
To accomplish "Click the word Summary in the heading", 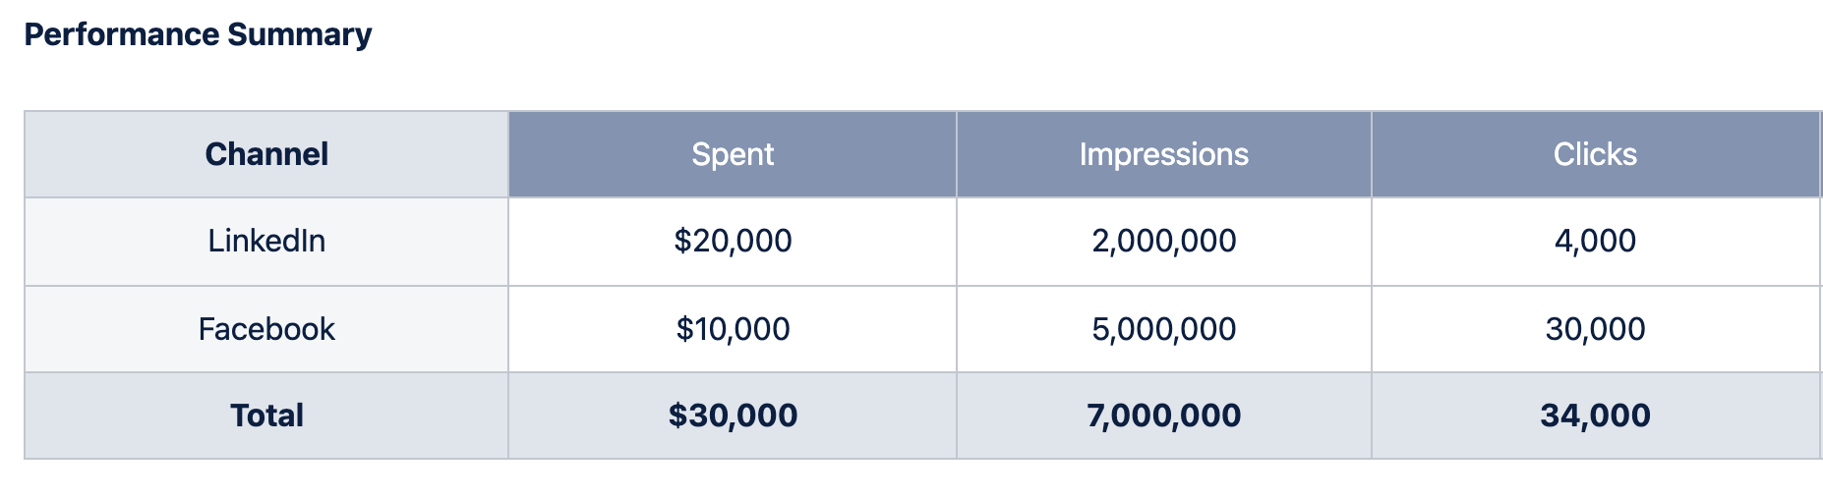I will [x=299, y=34].
